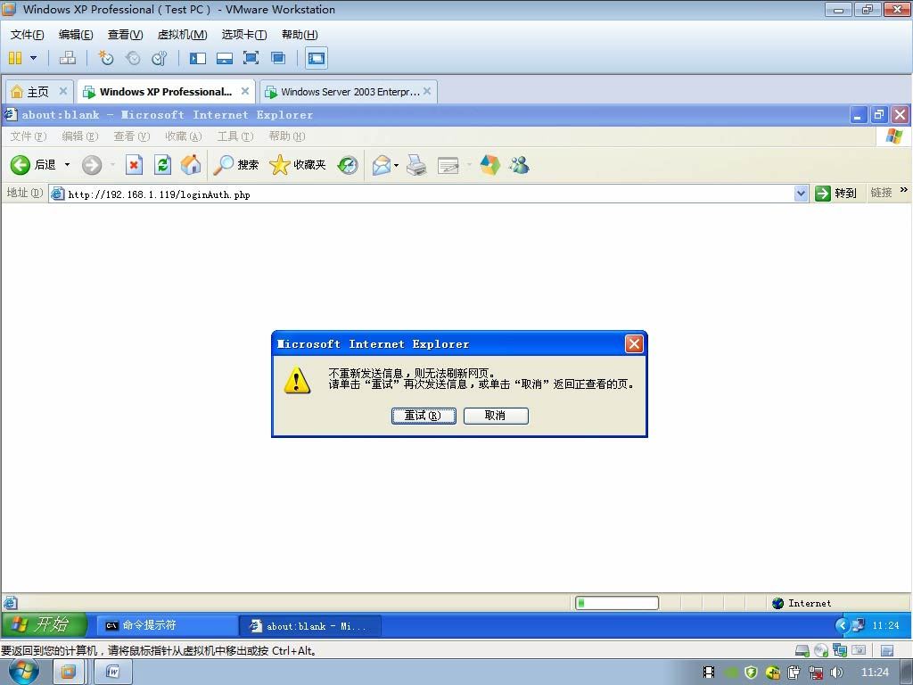This screenshot has width=913, height=685.
Task: Toggle thumbnail bar view icon
Action: pyautogui.click(x=224, y=58)
